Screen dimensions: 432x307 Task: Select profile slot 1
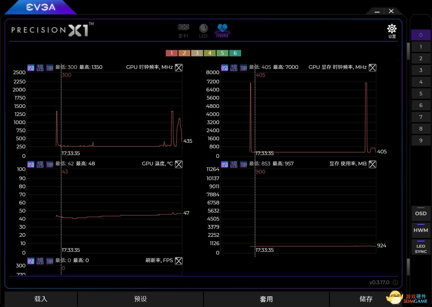pyautogui.click(x=421, y=47)
